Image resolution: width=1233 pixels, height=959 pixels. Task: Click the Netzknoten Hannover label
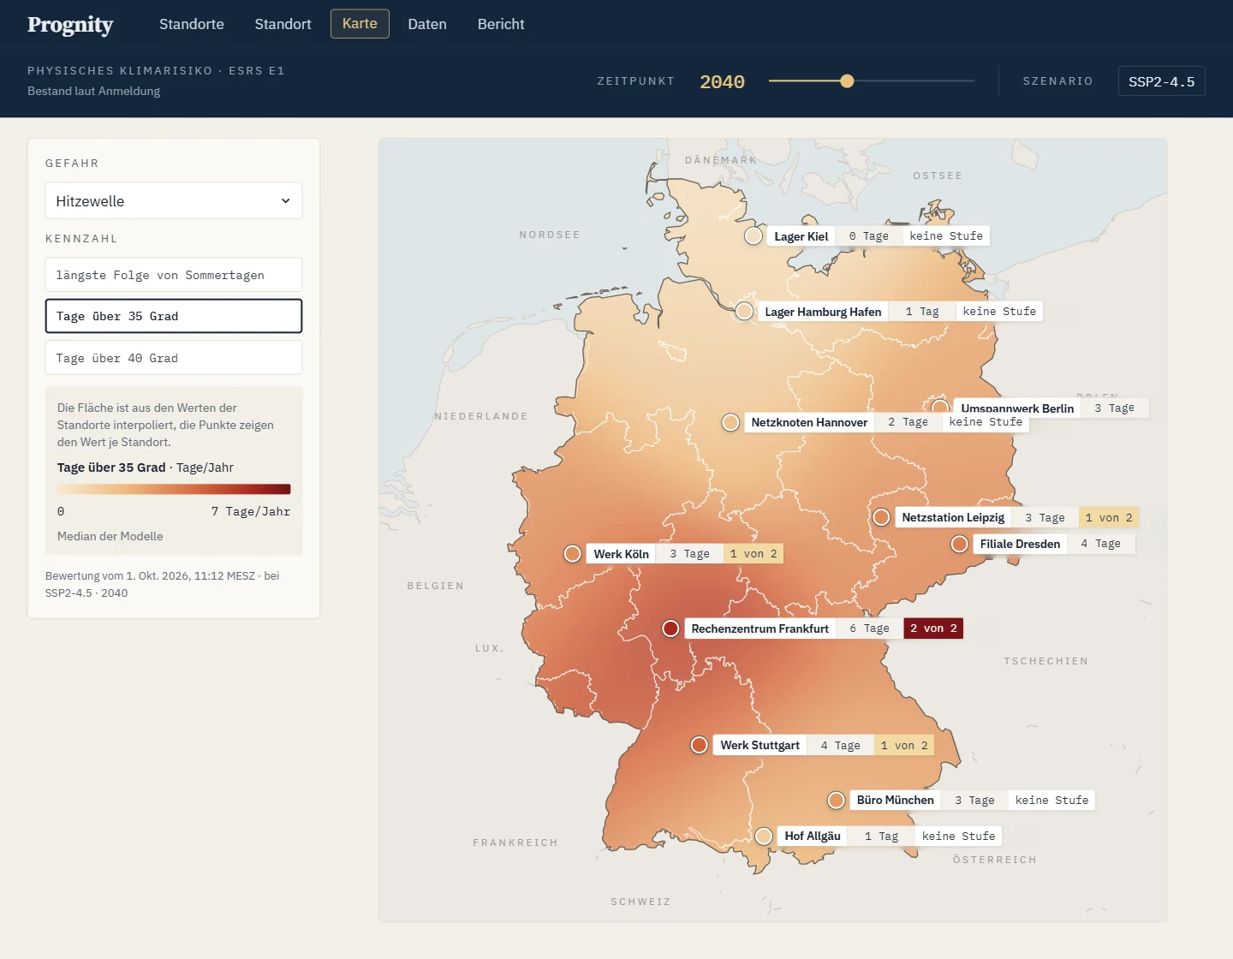coord(809,422)
